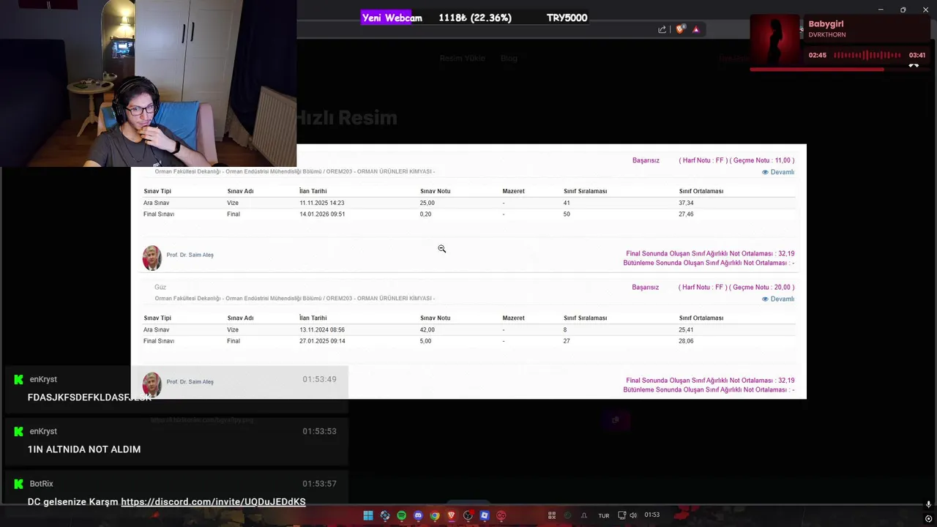This screenshot has width=937, height=527.
Task: Click enKryst on 1IN ALTNIDA message
Action: pos(43,431)
